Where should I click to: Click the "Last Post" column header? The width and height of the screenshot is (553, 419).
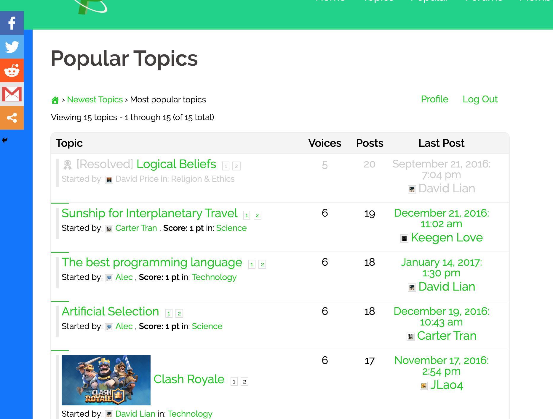point(441,143)
